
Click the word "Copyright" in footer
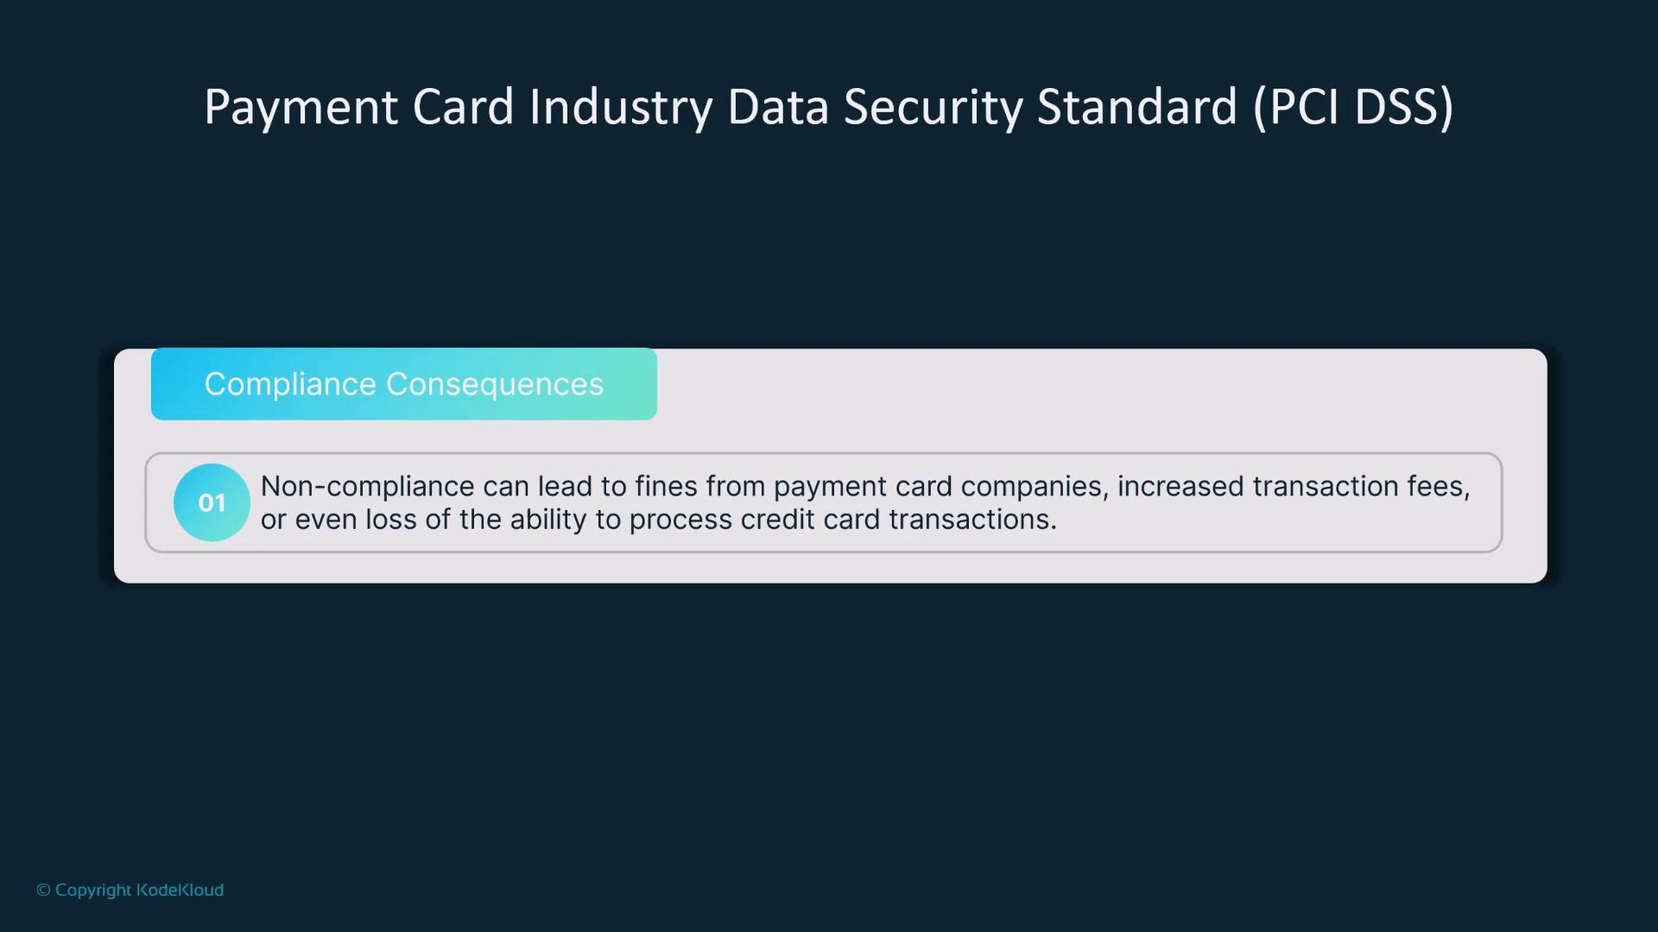93,890
